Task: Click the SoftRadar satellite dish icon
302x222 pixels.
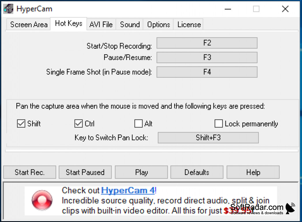Action: (290, 208)
